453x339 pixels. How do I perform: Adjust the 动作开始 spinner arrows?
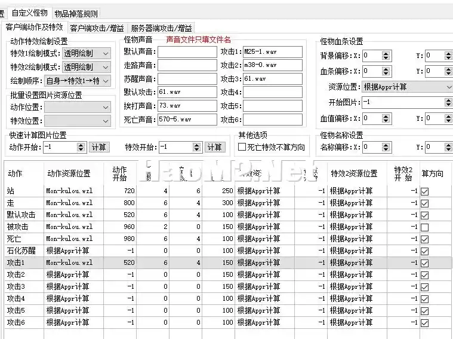[x=81, y=147]
